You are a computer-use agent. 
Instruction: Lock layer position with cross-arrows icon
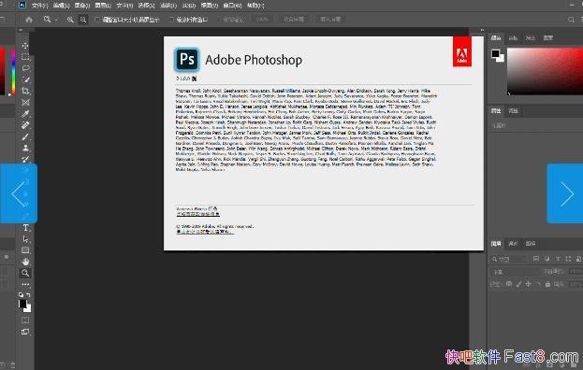(529, 284)
